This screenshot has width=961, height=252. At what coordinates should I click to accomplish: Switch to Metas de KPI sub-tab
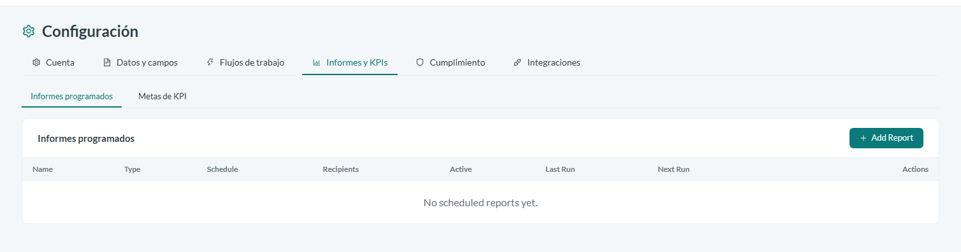(x=163, y=96)
